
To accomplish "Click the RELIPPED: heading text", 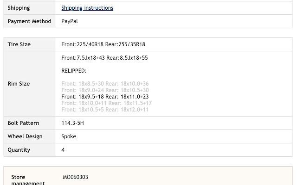I will (74, 71).
